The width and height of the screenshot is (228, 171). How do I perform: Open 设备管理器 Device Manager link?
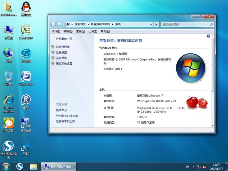coord(63,47)
